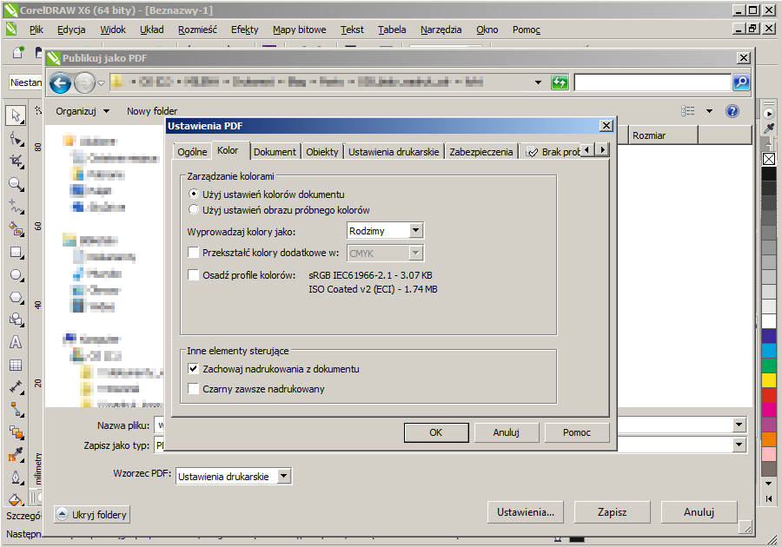
Task: Click the search magnifier in file dialog
Action: click(741, 82)
